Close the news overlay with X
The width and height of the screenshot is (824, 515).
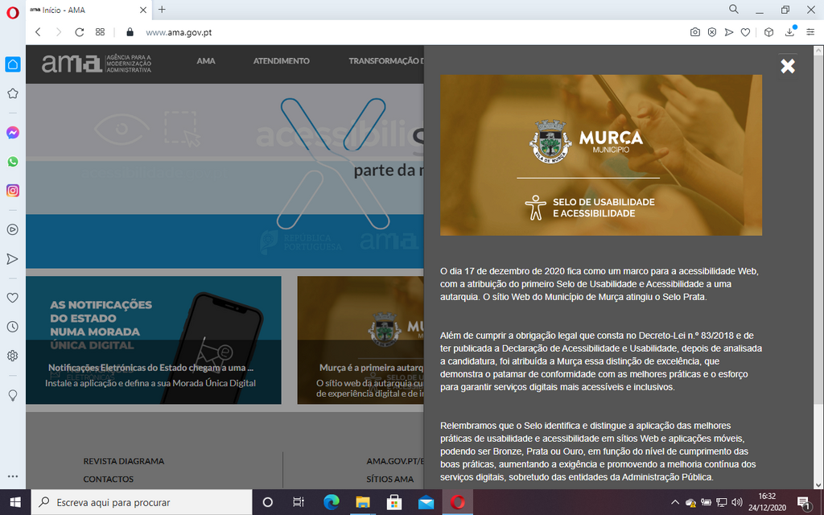pyautogui.click(x=787, y=66)
